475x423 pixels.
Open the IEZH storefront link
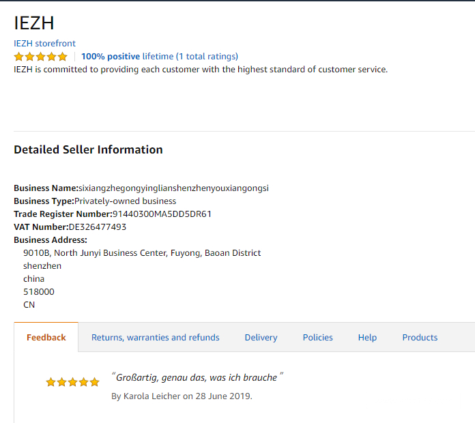point(44,43)
